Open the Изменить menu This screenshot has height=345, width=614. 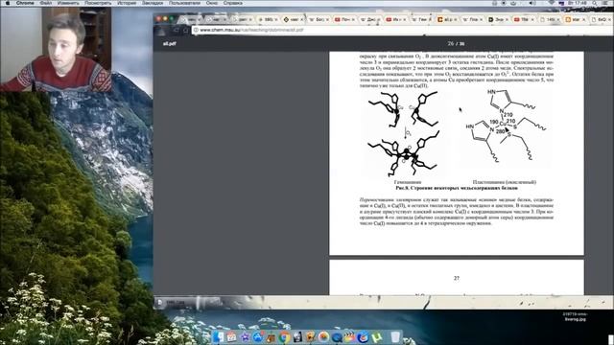68,3
